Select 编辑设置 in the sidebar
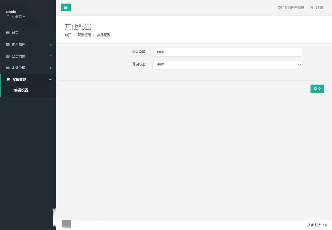Viewport: 332px width, 230px height. click(21, 90)
